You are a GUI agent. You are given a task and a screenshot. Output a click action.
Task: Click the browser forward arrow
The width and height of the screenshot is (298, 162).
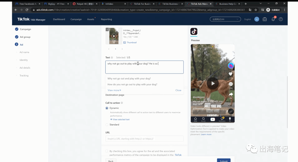click(21, 10)
